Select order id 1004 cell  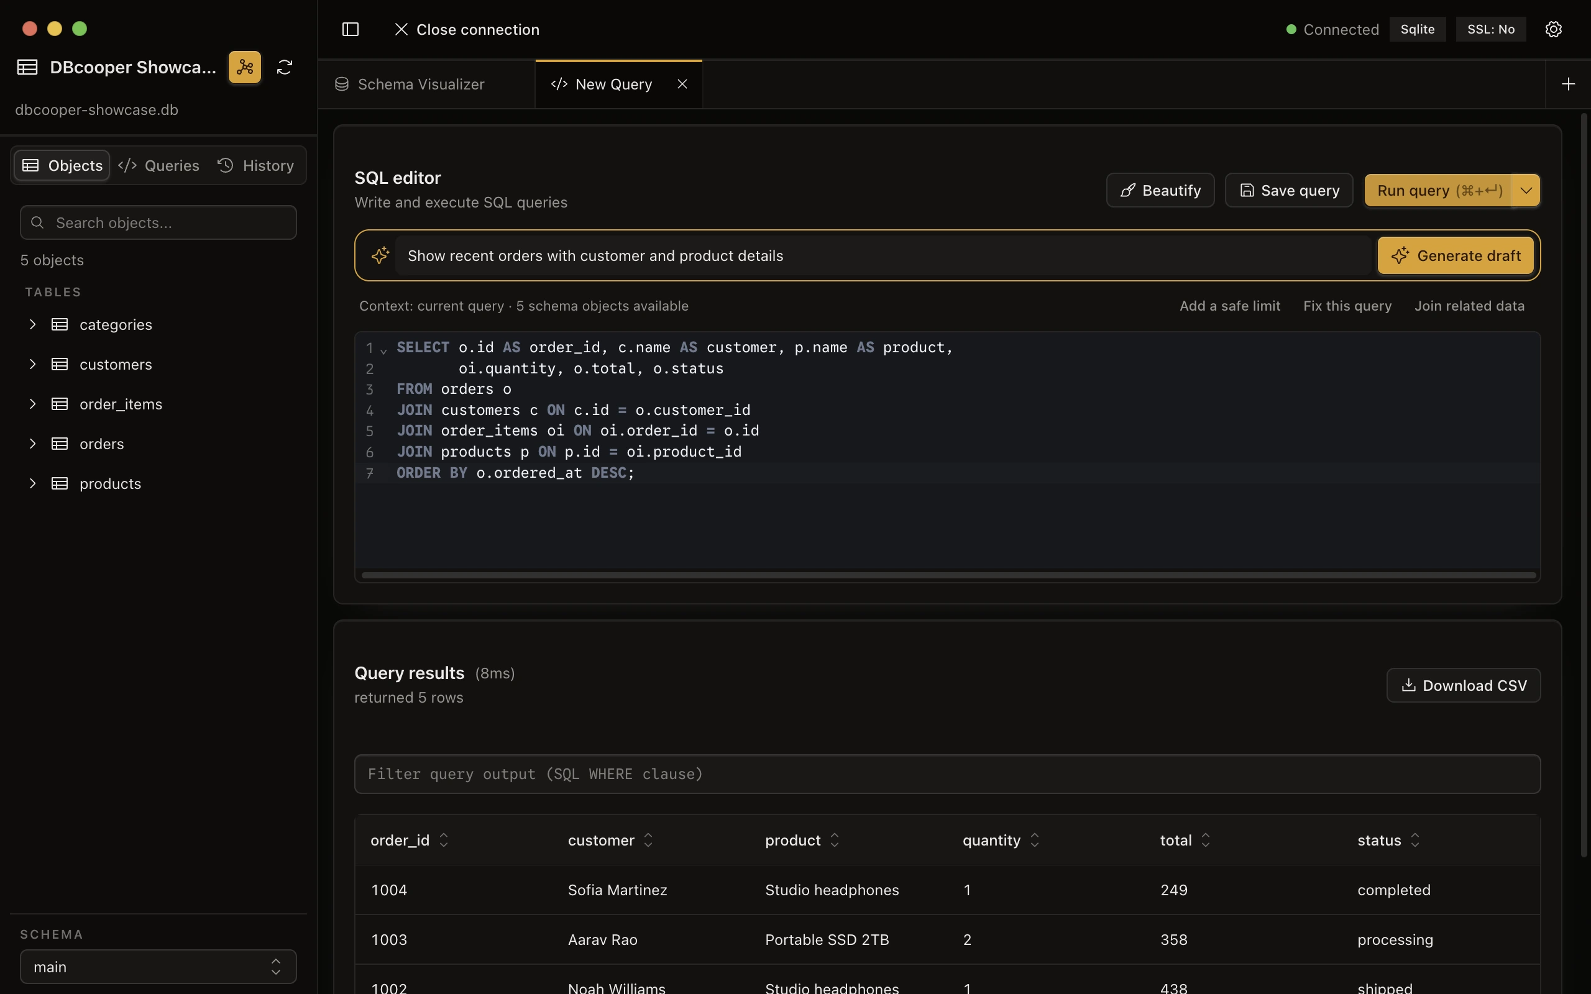(389, 890)
